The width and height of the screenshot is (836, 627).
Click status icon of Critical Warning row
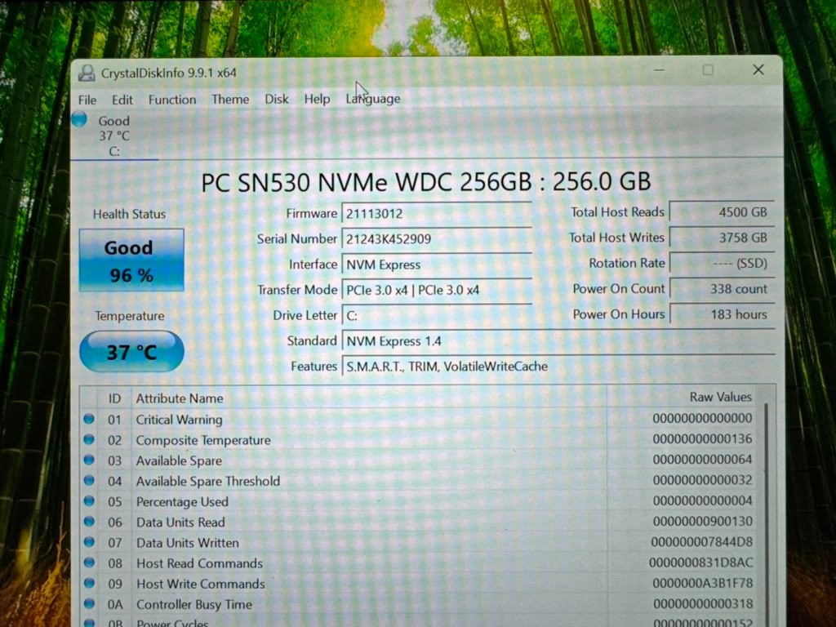pyautogui.click(x=89, y=419)
